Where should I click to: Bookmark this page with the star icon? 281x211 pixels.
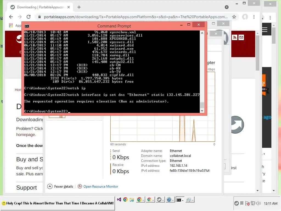click(234, 17)
